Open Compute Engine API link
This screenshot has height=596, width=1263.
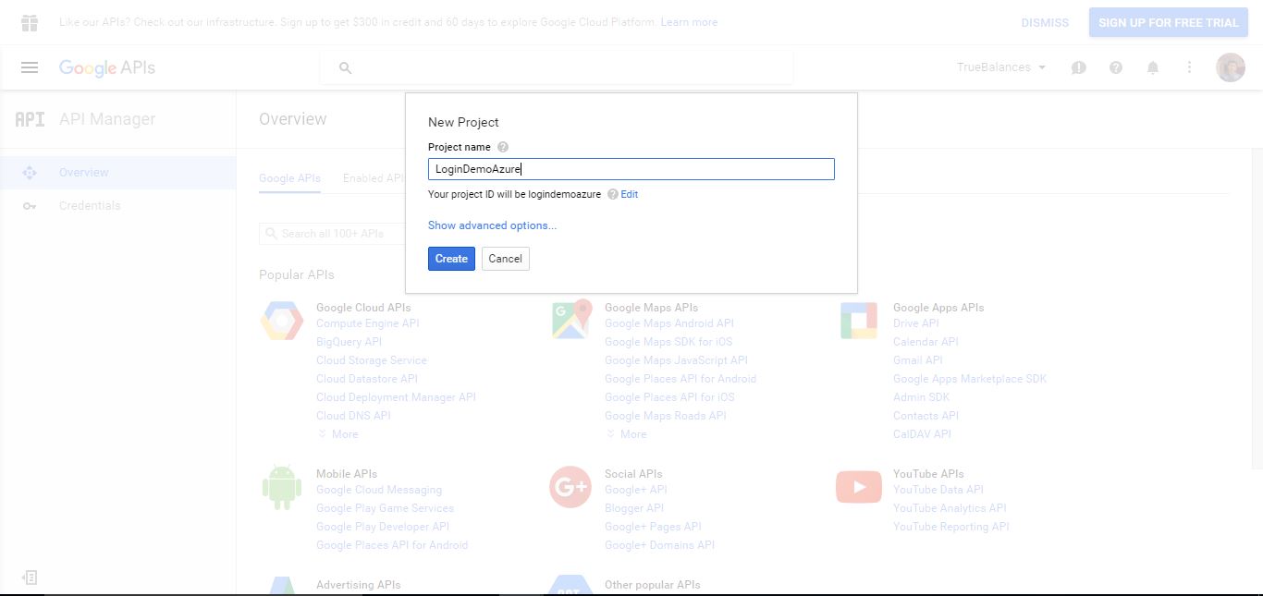(x=367, y=323)
